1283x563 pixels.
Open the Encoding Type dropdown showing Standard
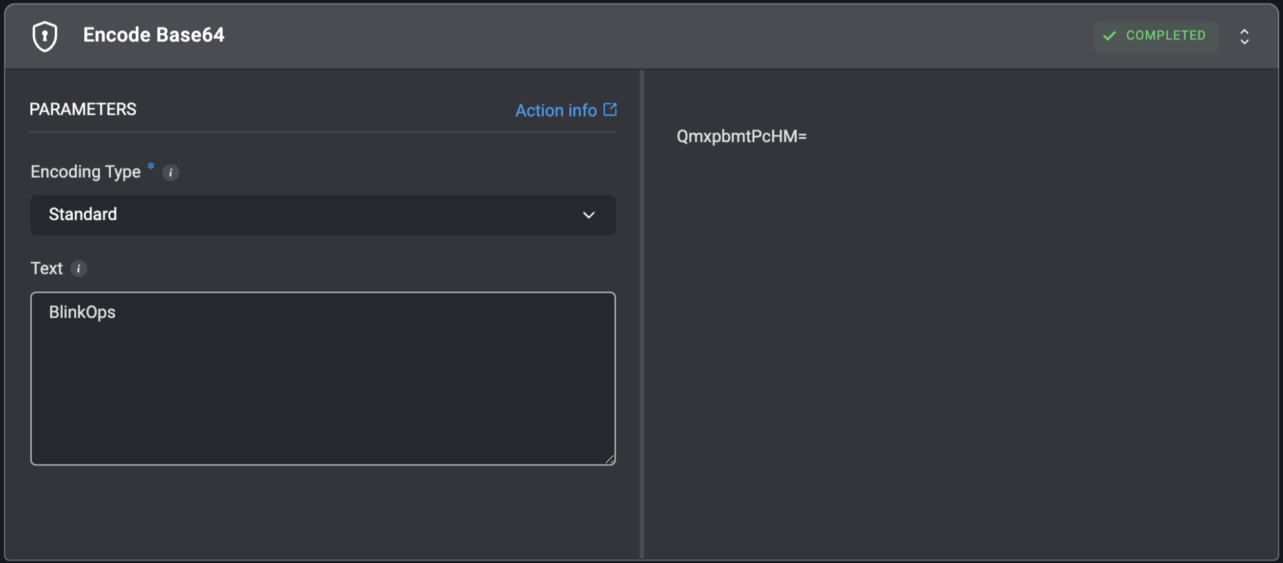pos(323,215)
